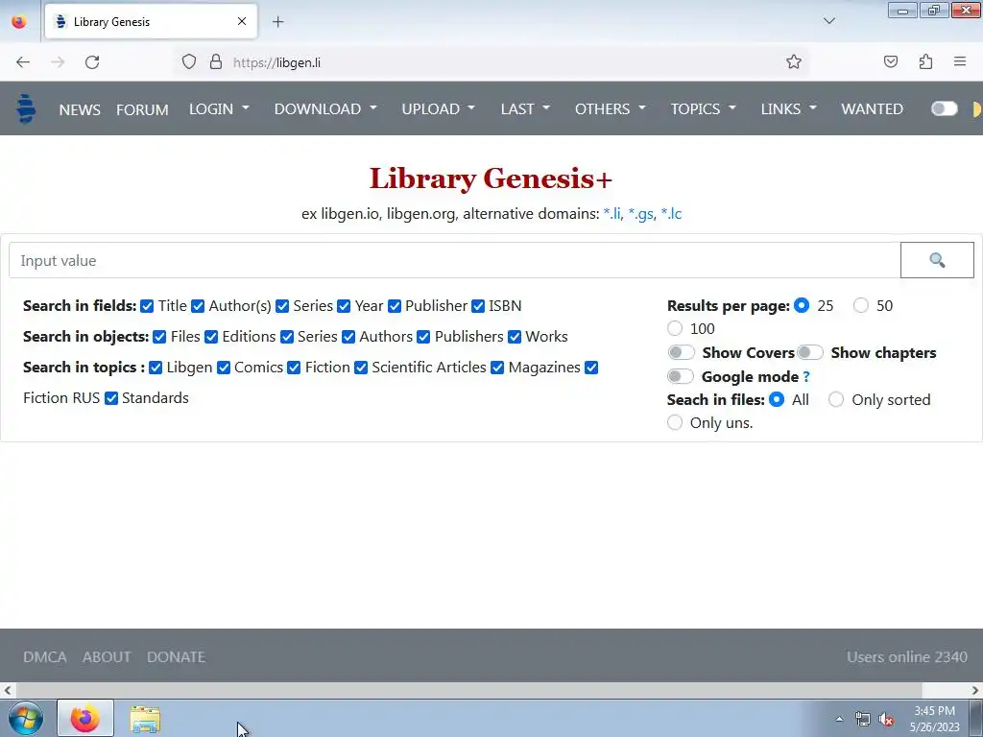Open the Pocket save icon
The width and height of the screenshot is (983, 737).
point(890,62)
